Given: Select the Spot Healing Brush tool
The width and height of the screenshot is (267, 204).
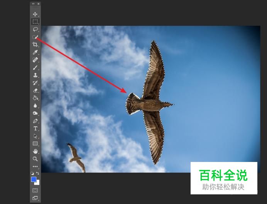Looking at the screenshot, I should coord(35,60).
